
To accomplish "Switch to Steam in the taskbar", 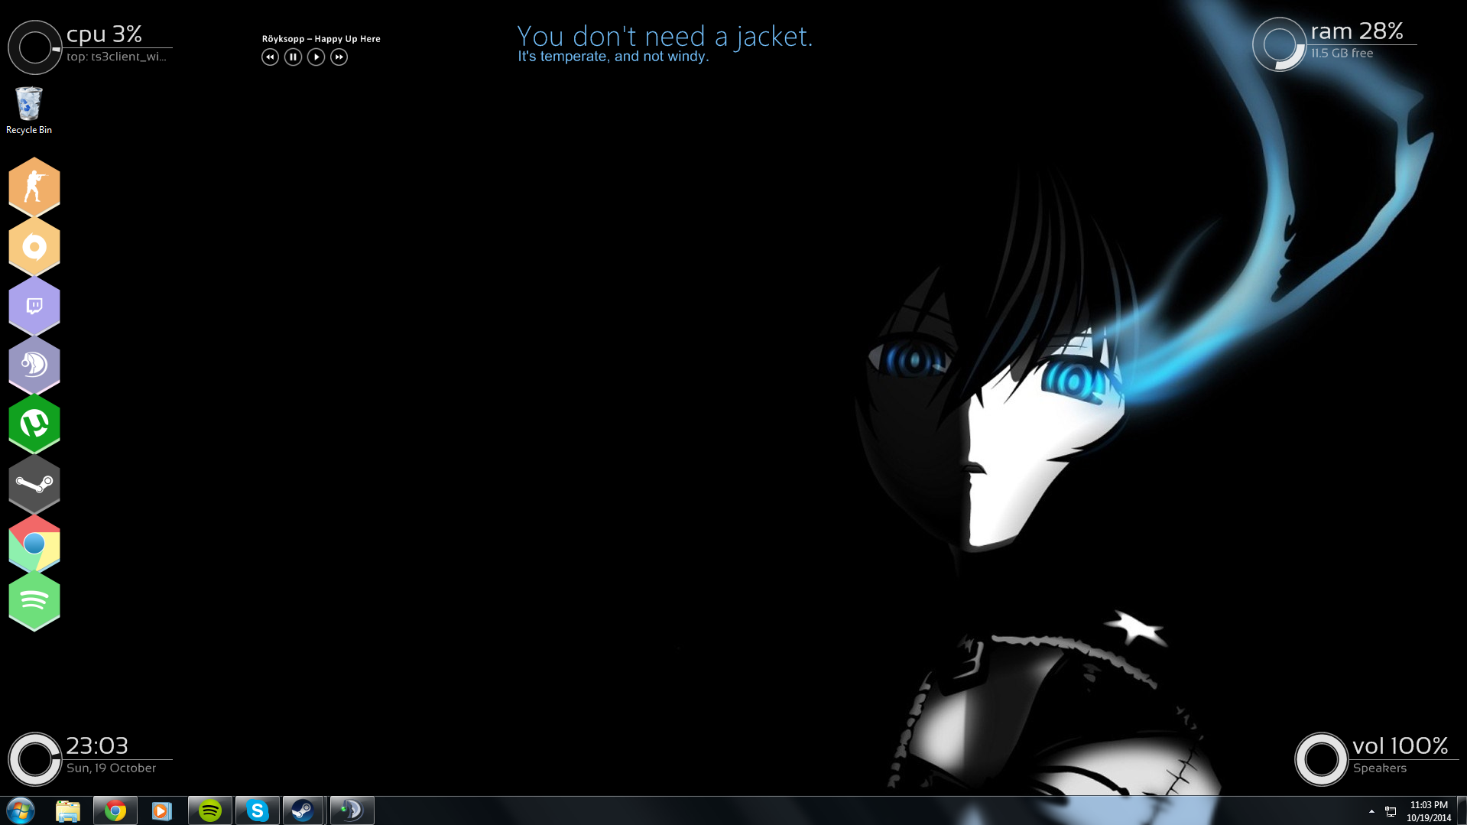I will 303,810.
